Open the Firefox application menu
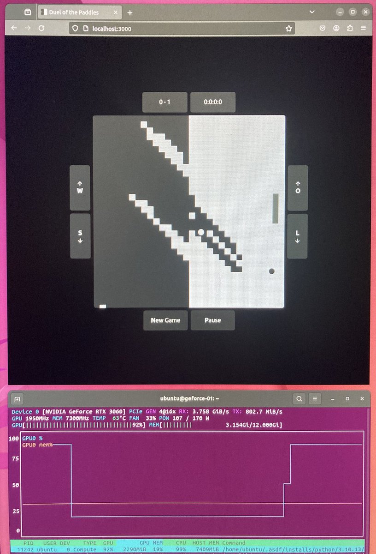The width and height of the screenshot is (376, 554). (364, 28)
